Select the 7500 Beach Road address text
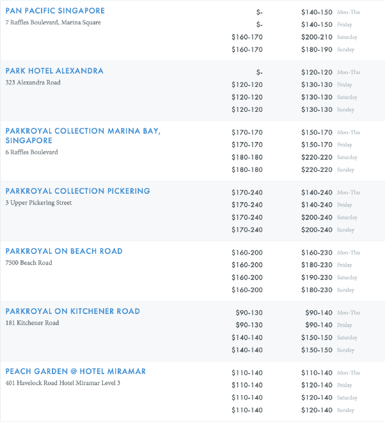385x422 pixels. click(x=28, y=263)
